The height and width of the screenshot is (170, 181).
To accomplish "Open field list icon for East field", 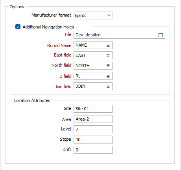I will (x=108, y=55).
